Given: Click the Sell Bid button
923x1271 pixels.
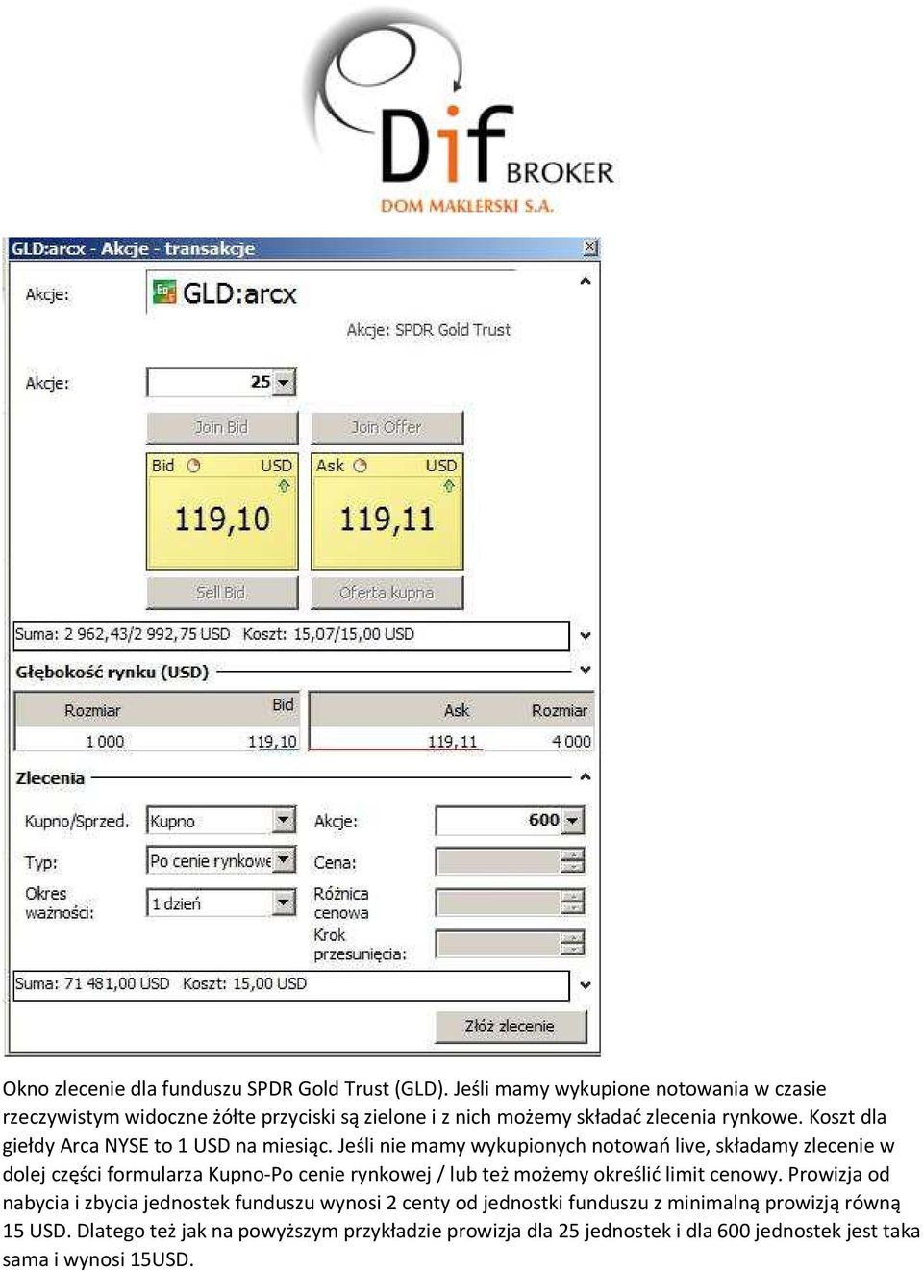Looking at the screenshot, I should click(x=222, y=593).
